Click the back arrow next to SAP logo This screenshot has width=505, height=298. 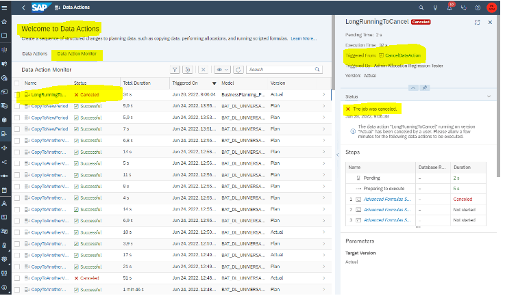click(24, 7)
